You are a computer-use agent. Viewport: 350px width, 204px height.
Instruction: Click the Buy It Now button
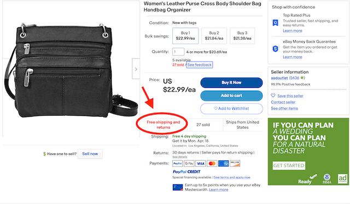click(231, 82)
